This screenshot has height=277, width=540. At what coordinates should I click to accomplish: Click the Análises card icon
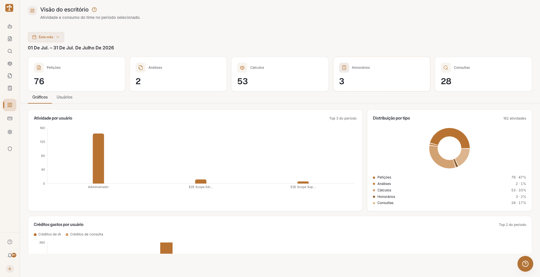(141, 68)
